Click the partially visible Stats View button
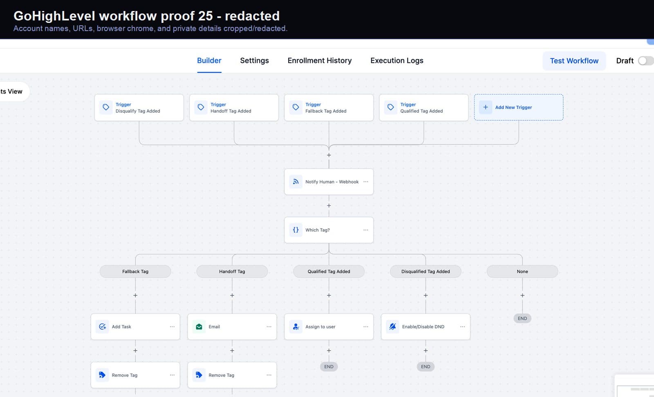The height and width of the screenshot is (397, 654). click(14, 91)
